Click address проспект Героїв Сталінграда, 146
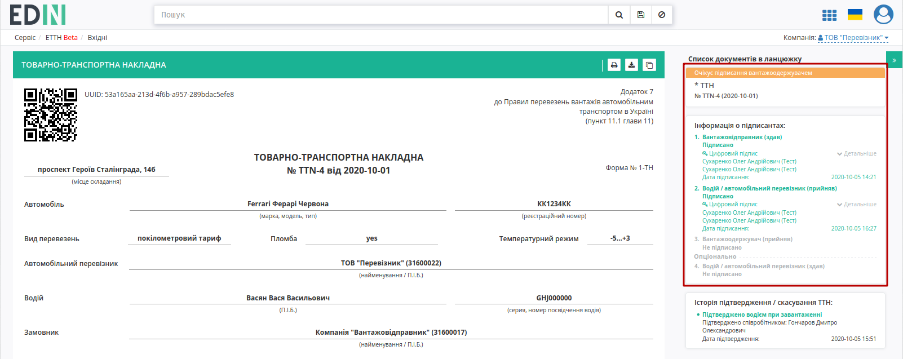This screenshot has width=903, height=359. (96, 169)
